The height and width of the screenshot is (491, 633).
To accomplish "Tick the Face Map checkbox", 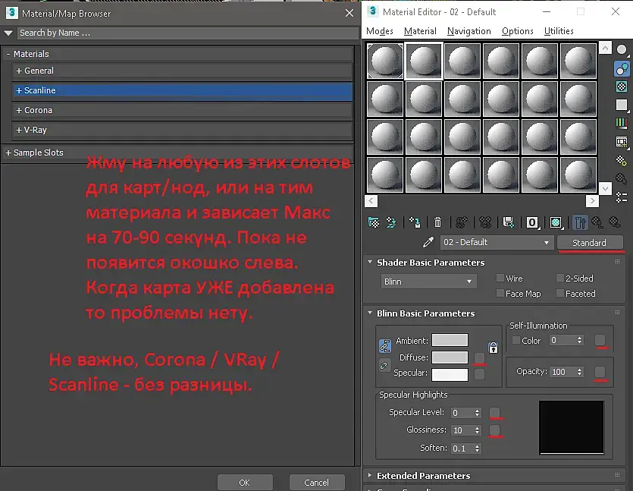I will [500, 293].
